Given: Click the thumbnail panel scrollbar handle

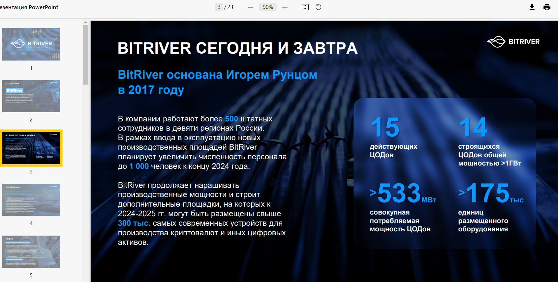Looking at the screenshot, I should (85, 55).
